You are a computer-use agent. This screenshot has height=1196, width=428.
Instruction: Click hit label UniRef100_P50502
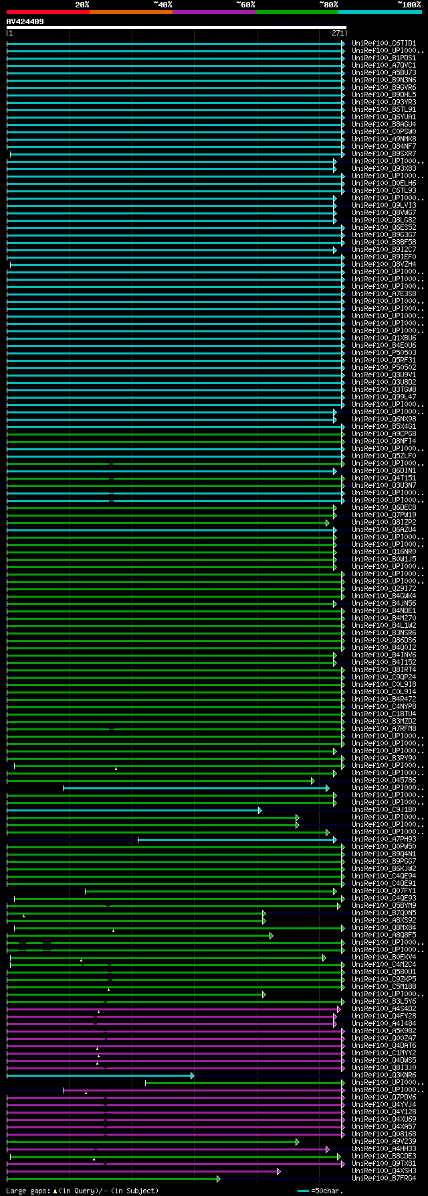384,368
